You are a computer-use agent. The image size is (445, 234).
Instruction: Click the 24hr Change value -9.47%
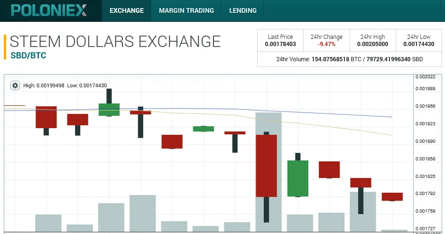[326, 44]
